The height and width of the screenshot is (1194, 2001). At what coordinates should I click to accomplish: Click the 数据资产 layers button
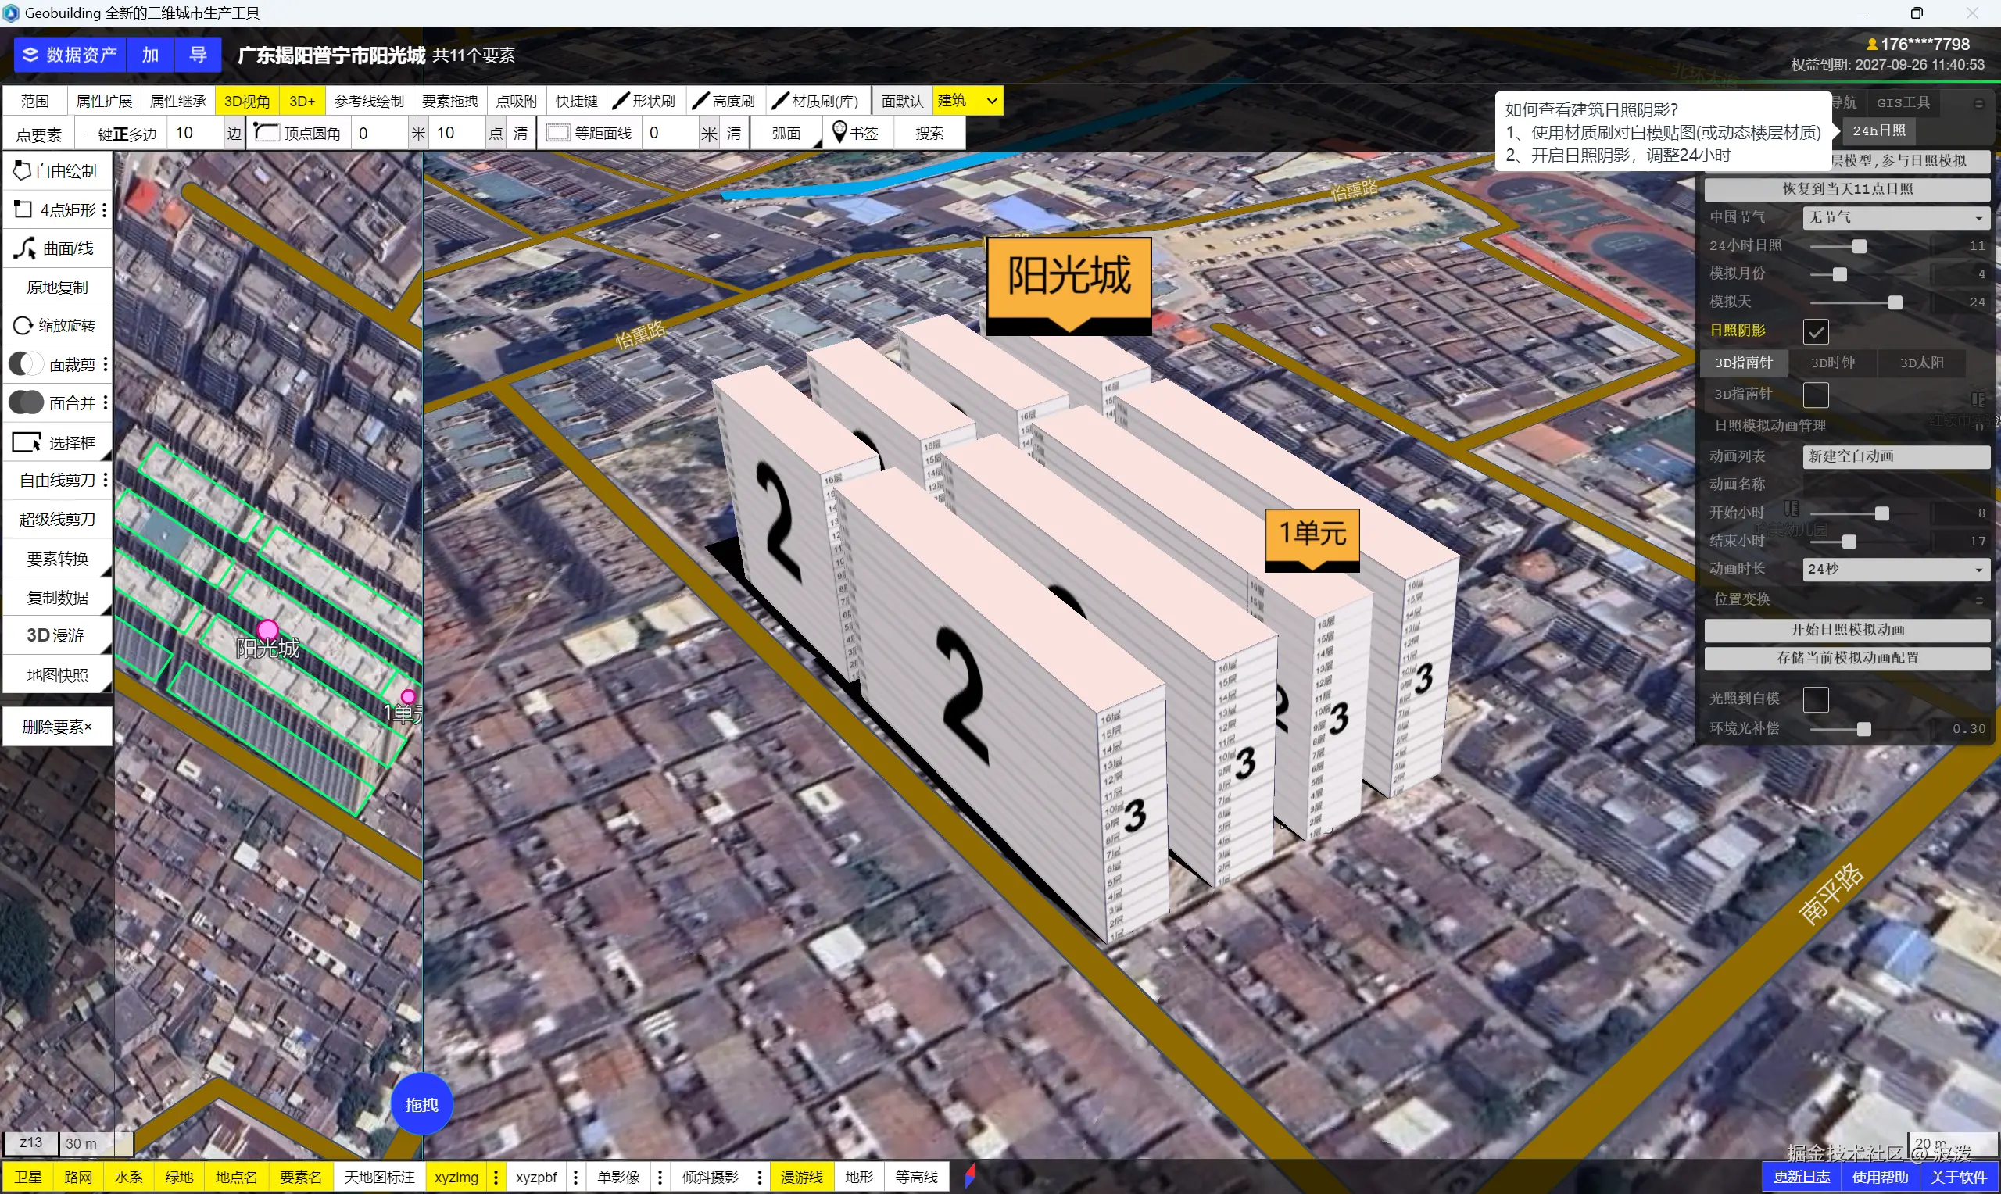coord(70,55)
